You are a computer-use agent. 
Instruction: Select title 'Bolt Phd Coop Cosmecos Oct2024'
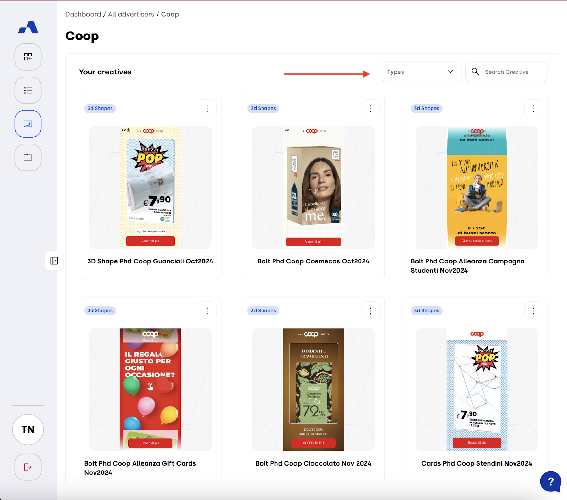[x=314, y=261]
